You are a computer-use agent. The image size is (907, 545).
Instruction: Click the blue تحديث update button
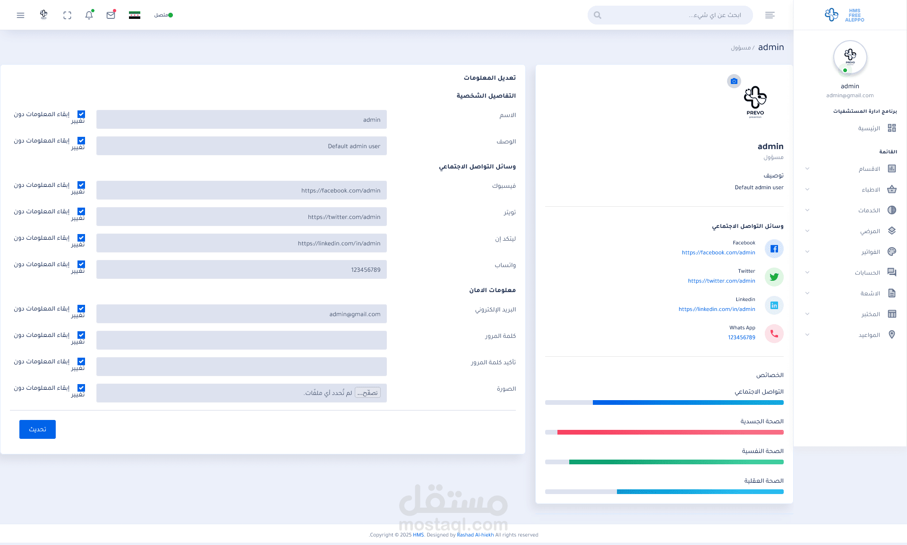(37, 429)
